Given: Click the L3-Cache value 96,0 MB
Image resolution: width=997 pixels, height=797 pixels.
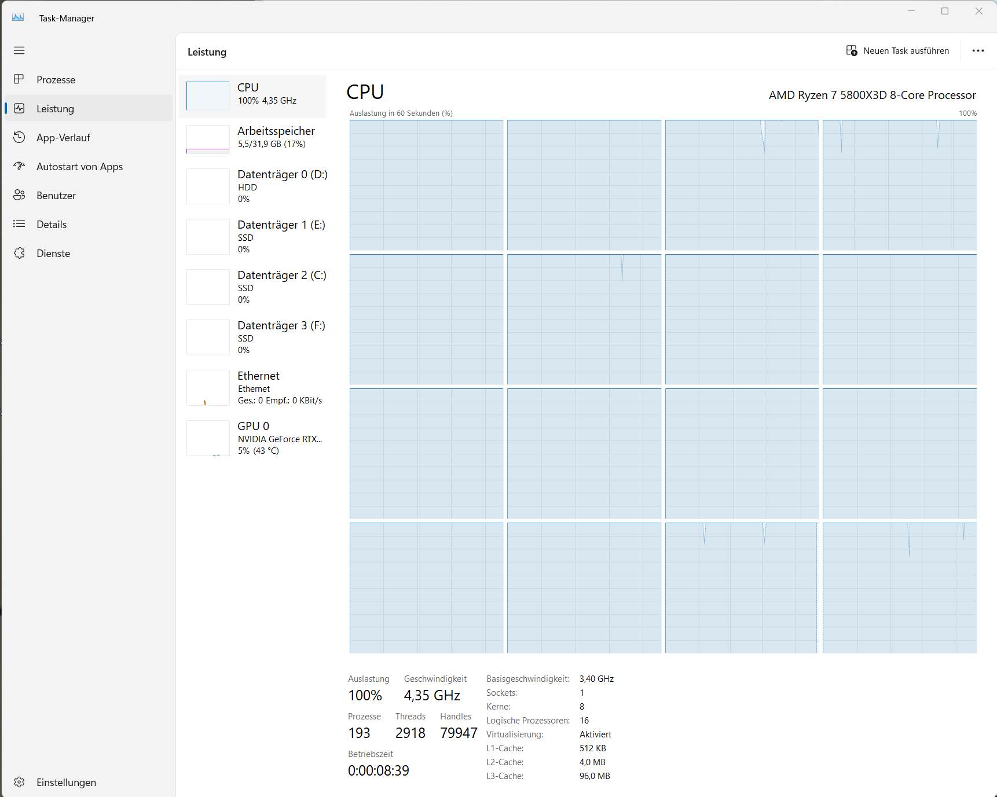Looking at the screenshot, I should point(595,776).
